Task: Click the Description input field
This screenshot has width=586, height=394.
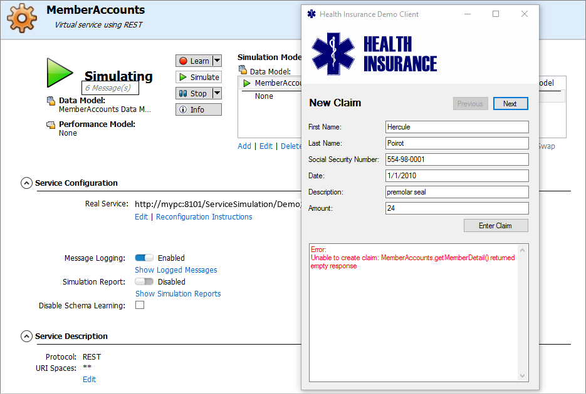Action: tap(457, 192)
